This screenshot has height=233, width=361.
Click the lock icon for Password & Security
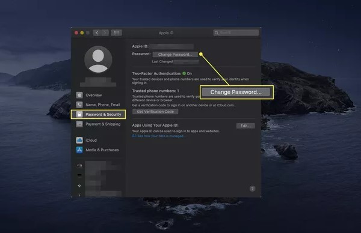[79, 114]
